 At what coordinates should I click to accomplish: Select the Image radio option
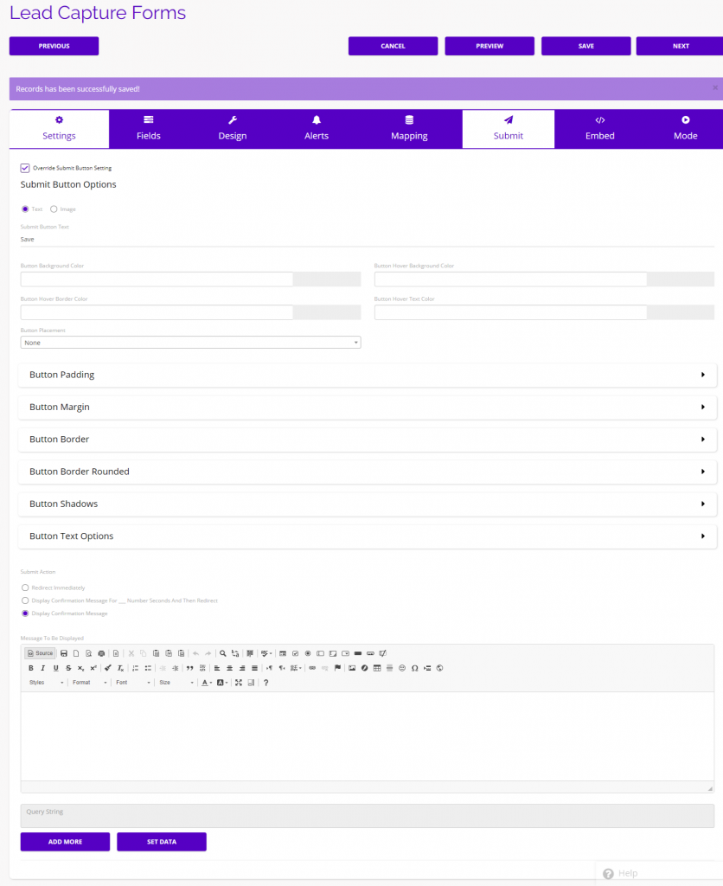click(x=54, y=209)
